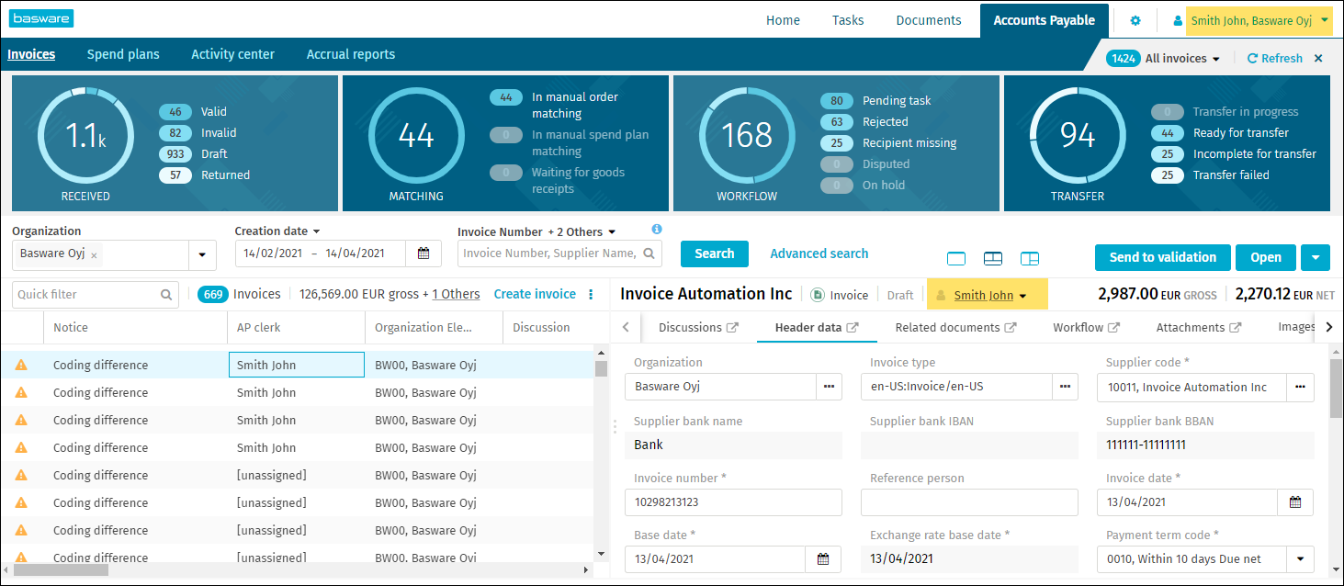Open the settings gear in the top bar
Image resolution: width=1344 pixels, height=586 pixels.
[x=1135, y=18]
